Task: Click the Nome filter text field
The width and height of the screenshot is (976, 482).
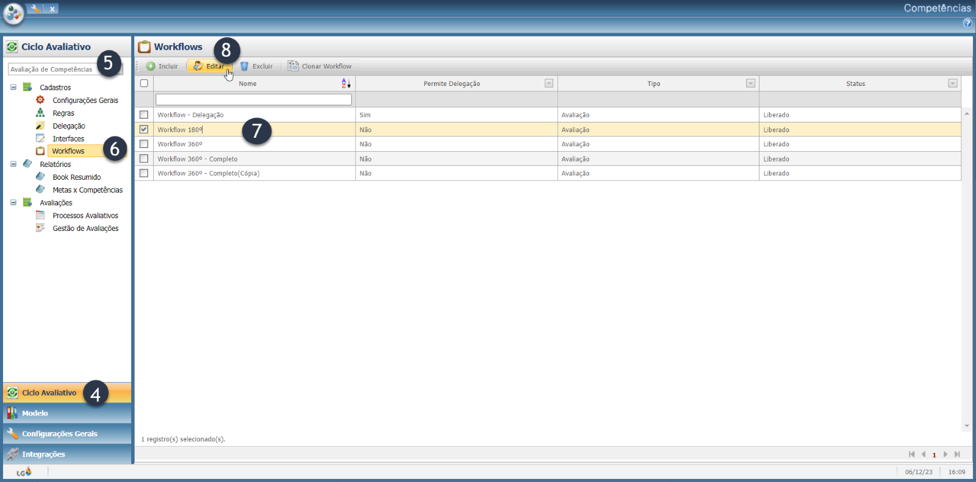Action: tap(254, 99)
